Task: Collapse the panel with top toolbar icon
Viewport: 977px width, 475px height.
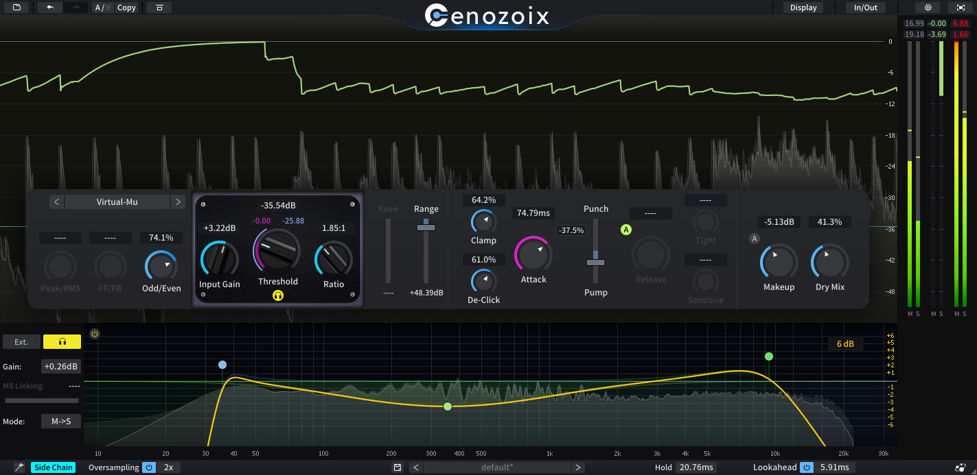Action: pyautogui.click(x=159, y=8)
